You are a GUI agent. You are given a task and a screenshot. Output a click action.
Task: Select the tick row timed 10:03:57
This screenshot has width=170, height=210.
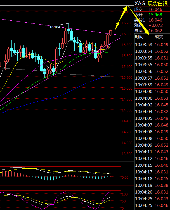[x=152, y=78]
